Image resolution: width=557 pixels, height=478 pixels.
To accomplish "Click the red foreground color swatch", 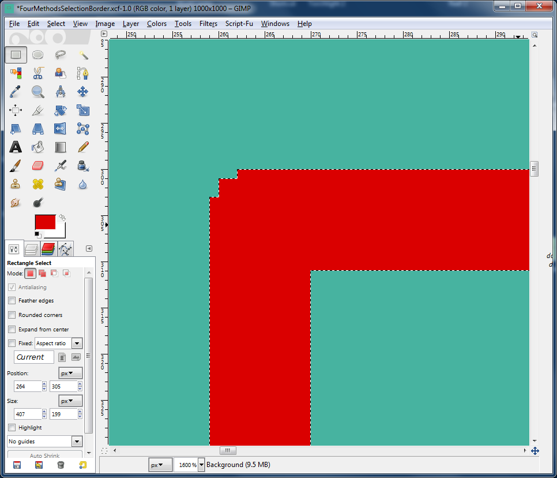I will point(45,222).
